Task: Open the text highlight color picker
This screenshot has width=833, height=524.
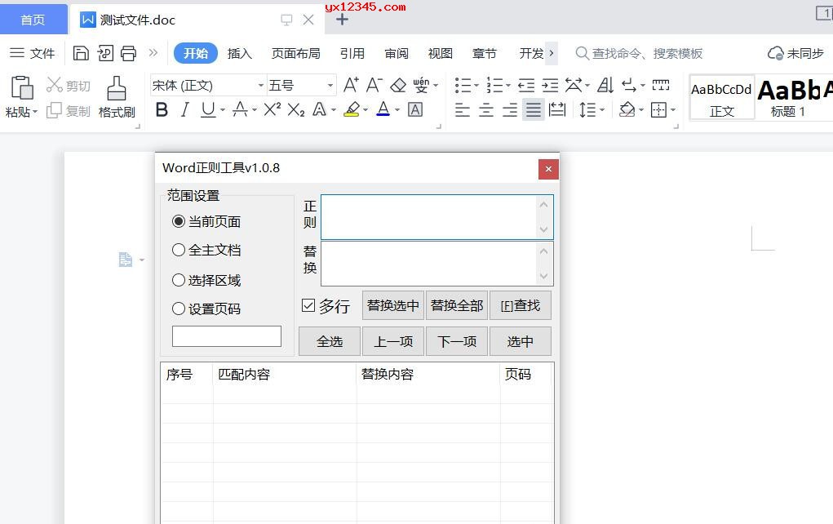Action: click(x=366, y=110)
